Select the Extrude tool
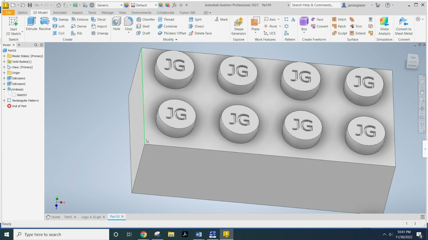Image resolution: width=428 pixels, height=240 pixels. 31,24
